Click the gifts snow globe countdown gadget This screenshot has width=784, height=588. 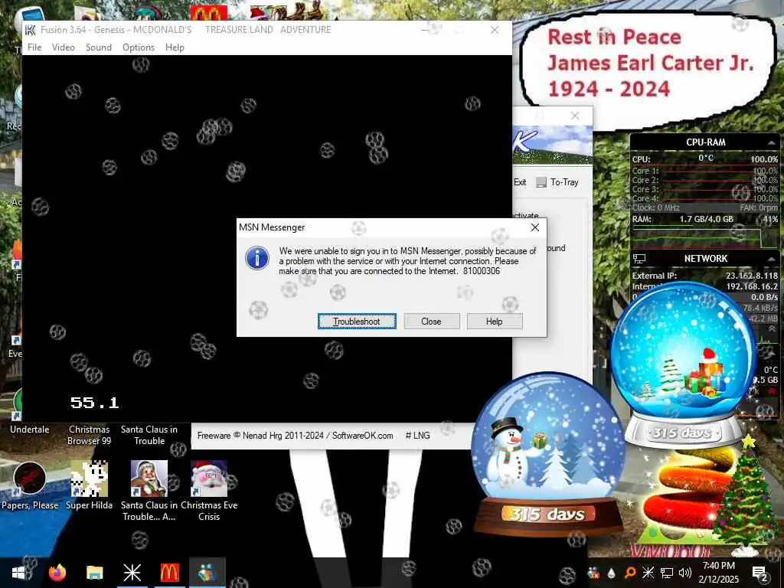pos(683,365)
